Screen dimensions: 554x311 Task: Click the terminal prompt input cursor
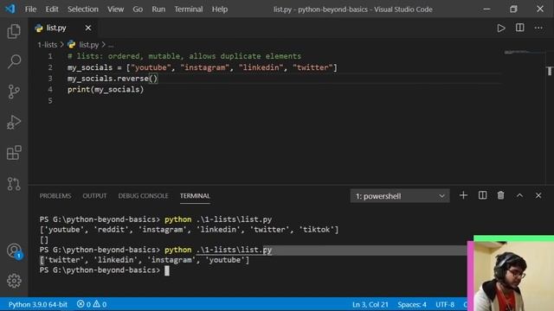167,270
